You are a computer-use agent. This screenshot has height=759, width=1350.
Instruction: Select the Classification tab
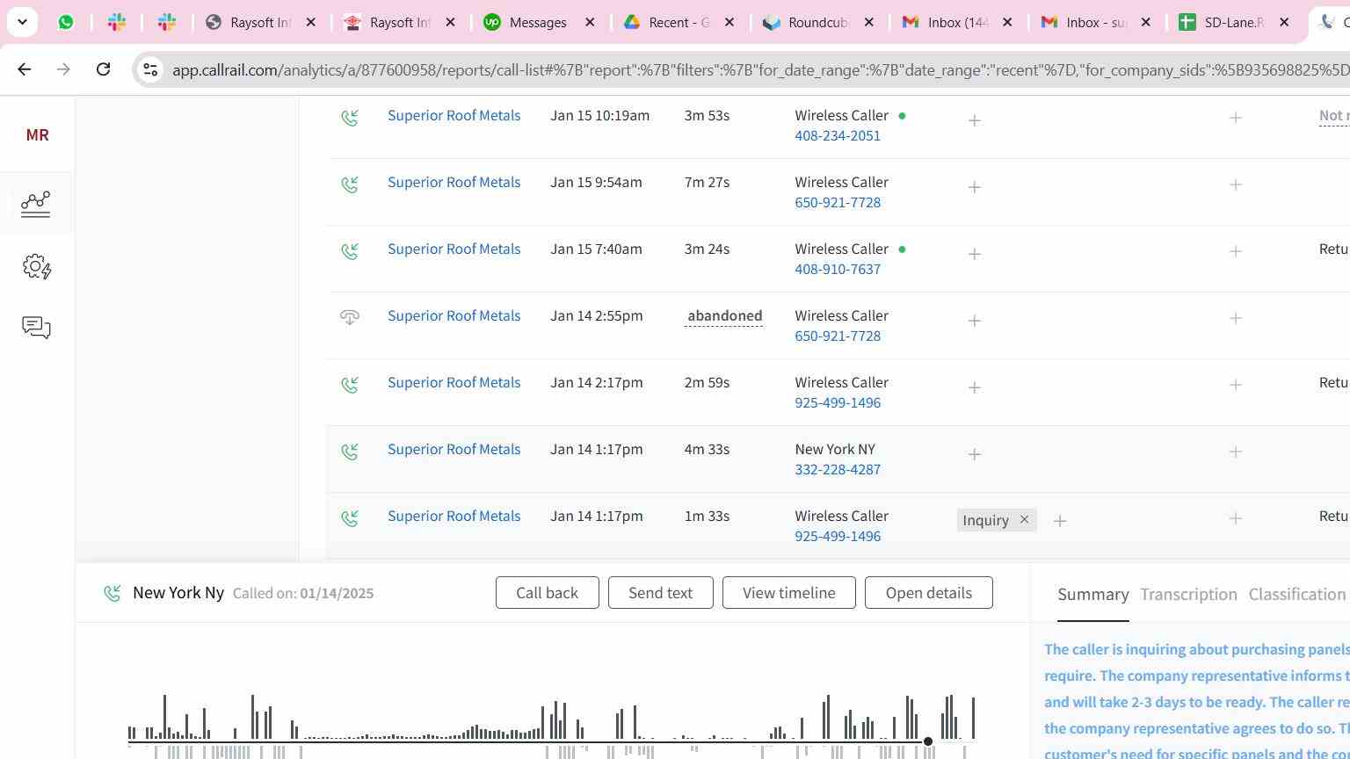[1297, 595]
